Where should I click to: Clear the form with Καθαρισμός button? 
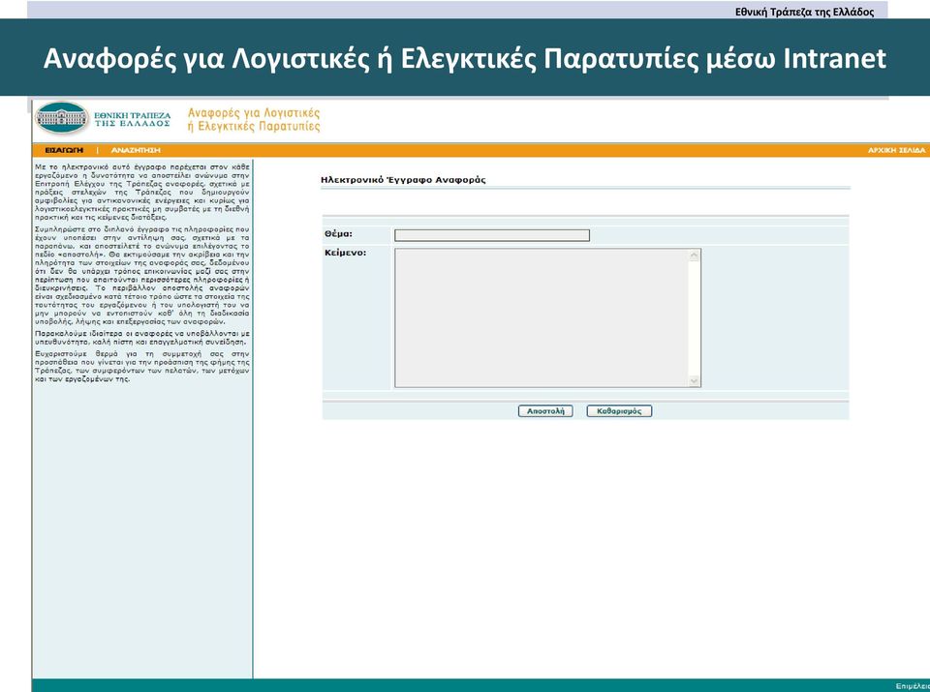coord(619,411)
